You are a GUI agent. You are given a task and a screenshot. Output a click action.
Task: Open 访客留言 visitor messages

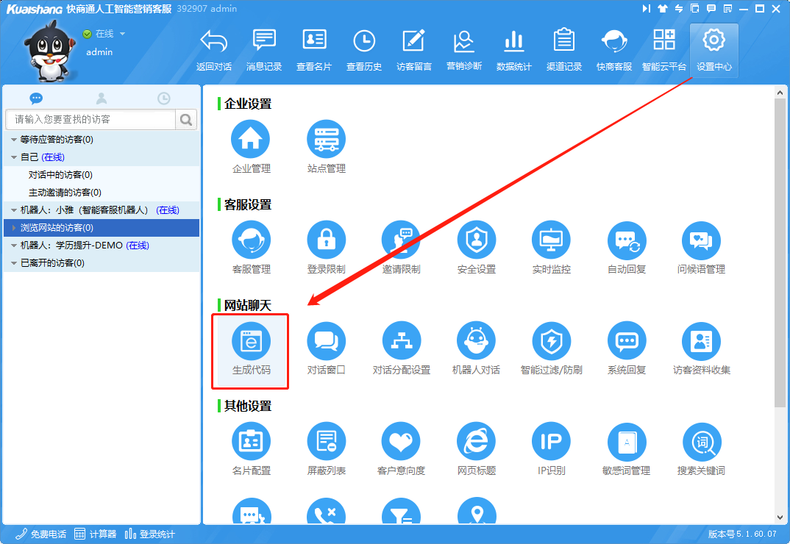click(x=413, y=51)
